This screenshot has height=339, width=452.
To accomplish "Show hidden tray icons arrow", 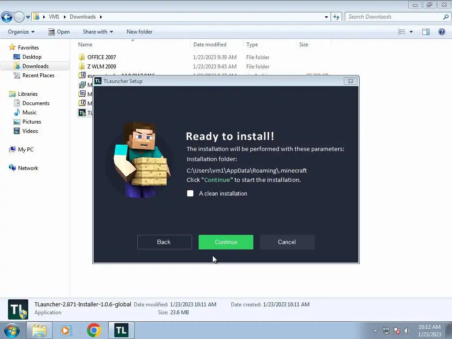I will 375,331.
